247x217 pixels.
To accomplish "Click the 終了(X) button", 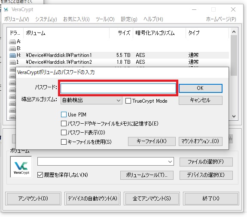I will point(211,199).
